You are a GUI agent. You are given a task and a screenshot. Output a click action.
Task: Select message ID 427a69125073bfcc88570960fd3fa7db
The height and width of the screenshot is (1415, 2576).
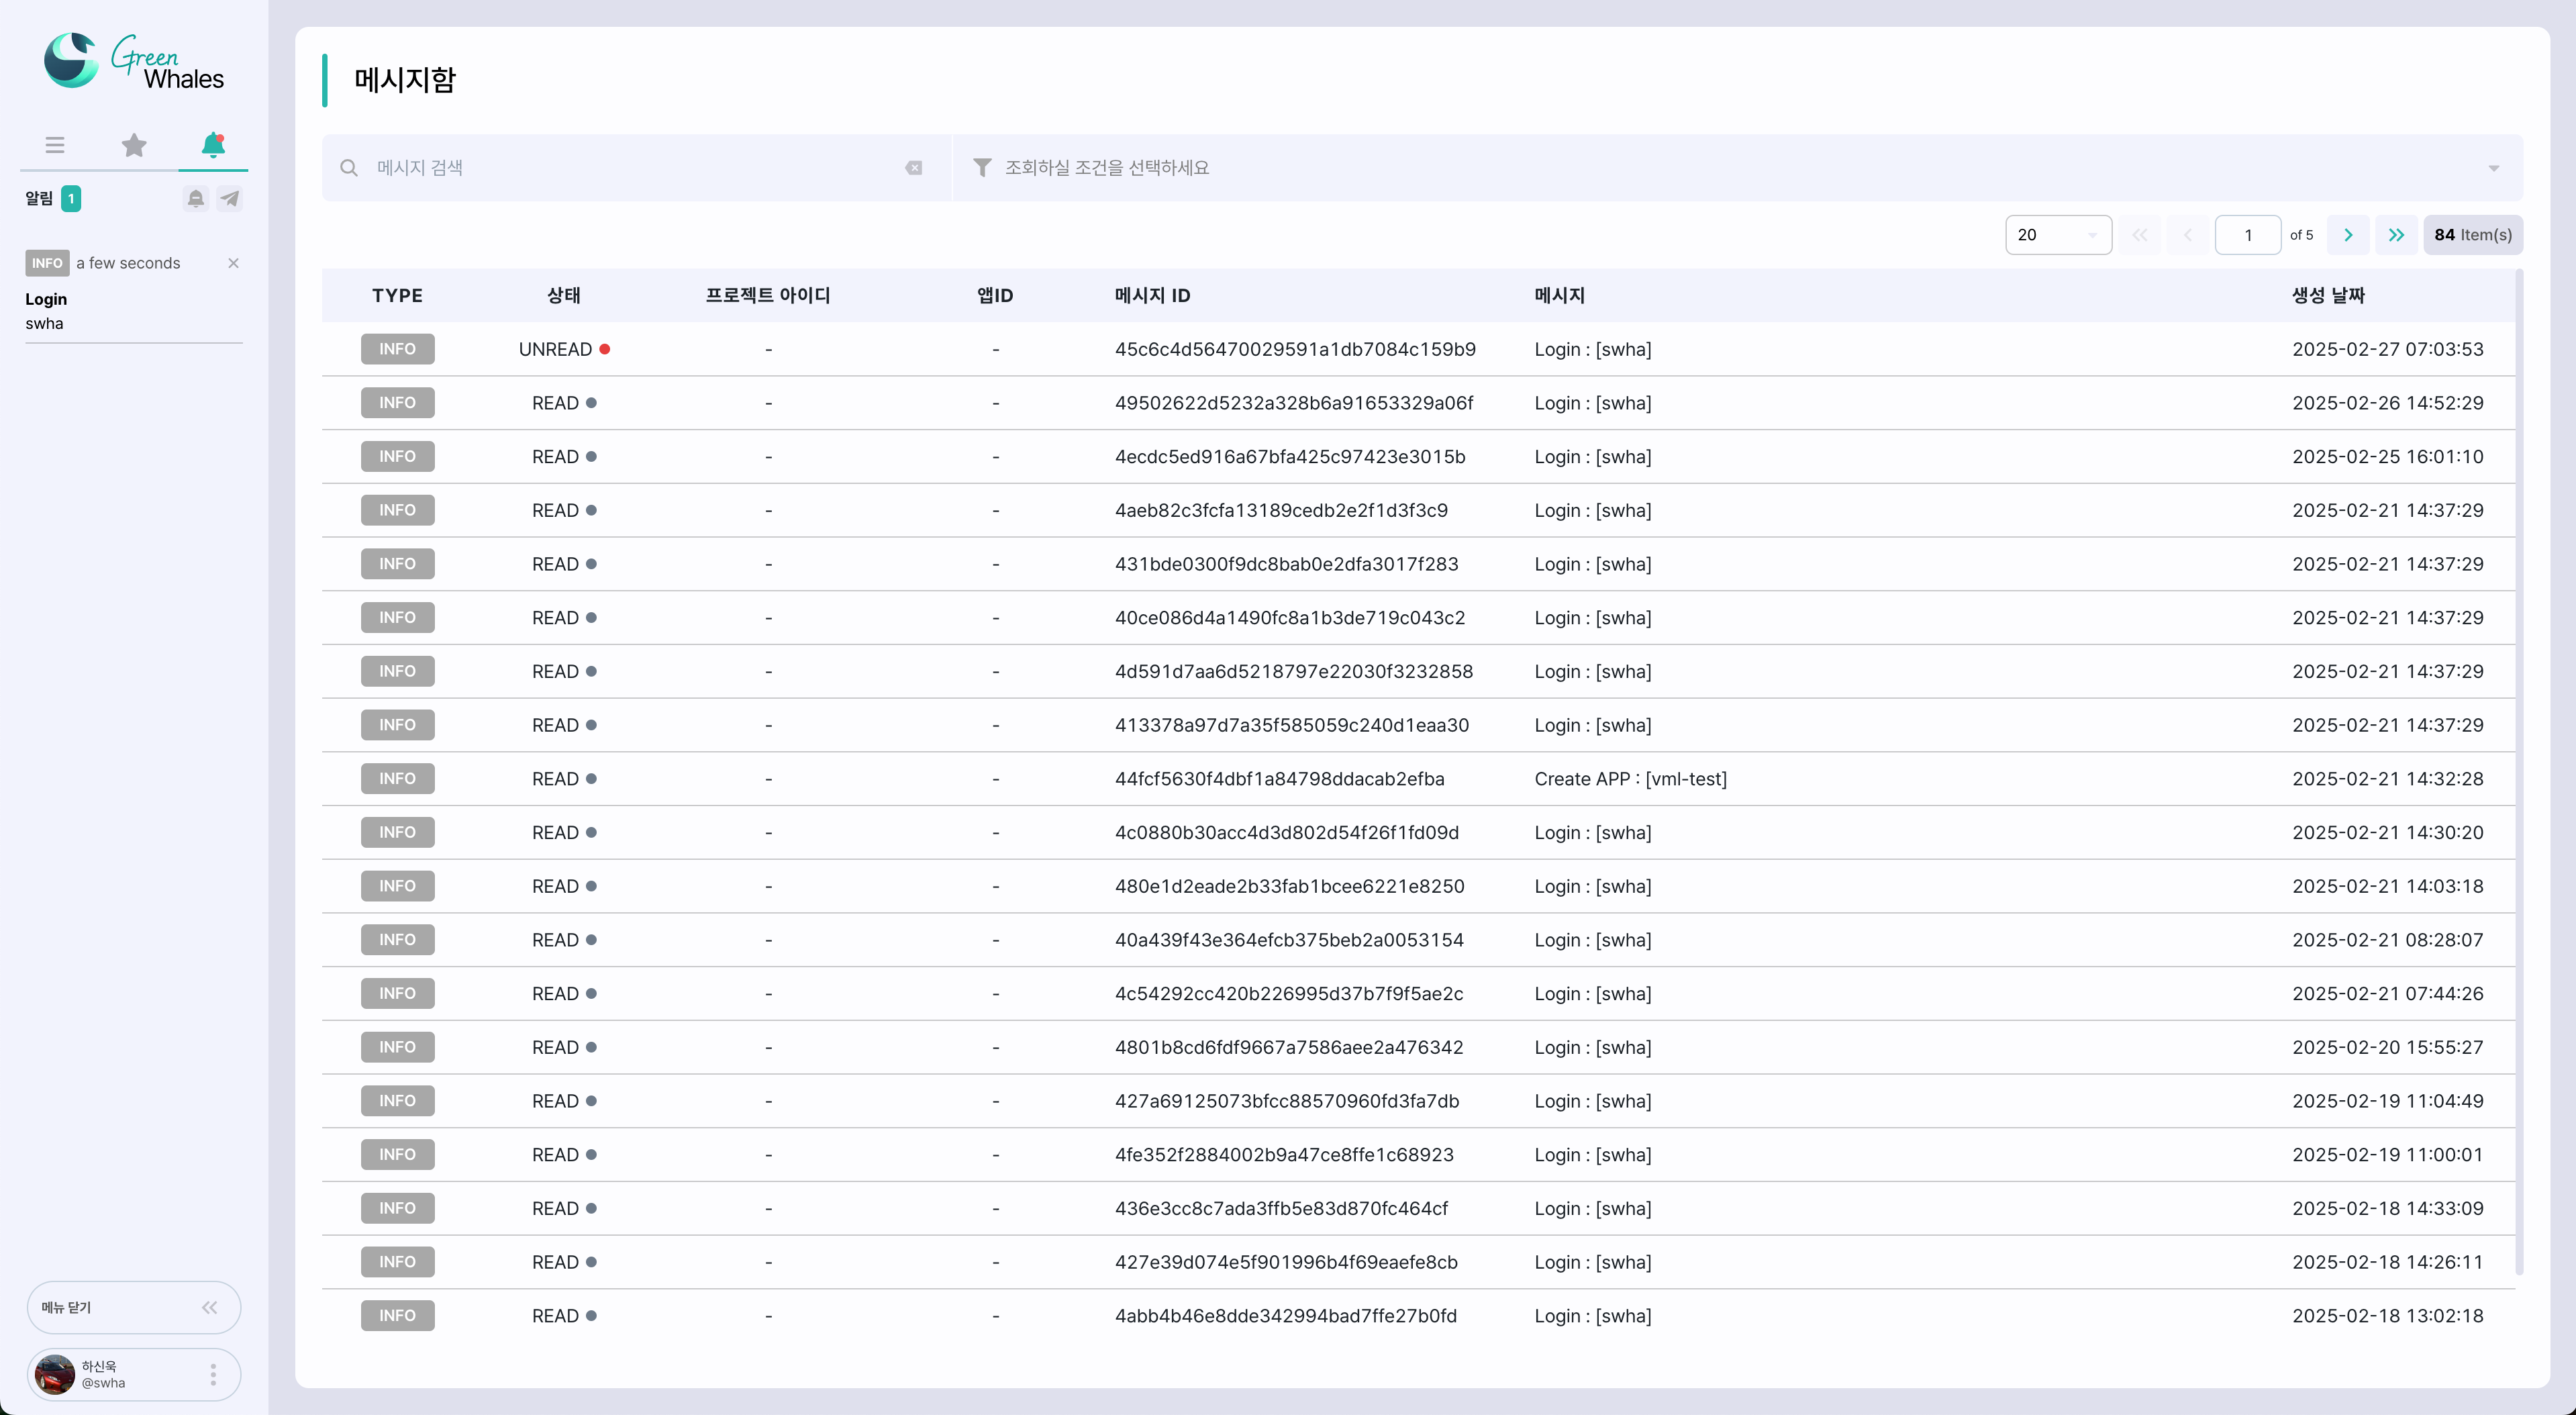(x=1287, y=1101)
